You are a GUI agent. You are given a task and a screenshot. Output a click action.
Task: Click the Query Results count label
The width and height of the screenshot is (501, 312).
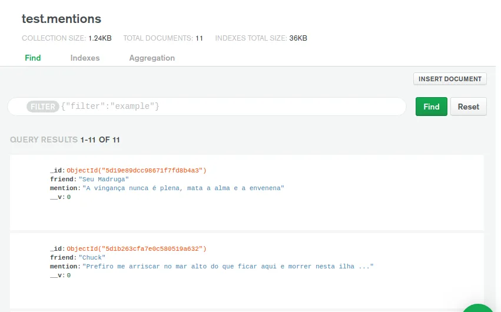click(x=65, y=140)
